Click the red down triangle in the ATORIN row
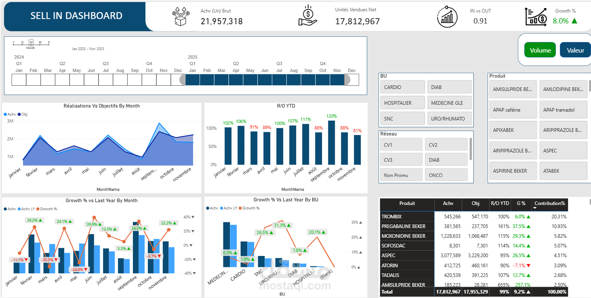Image resolution: width=591 pixels, height=298 pixels. [528, 266]
